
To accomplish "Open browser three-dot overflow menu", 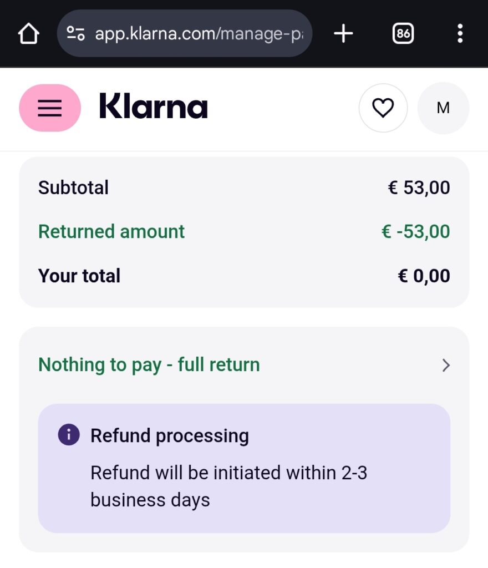I will coord(460,34).
